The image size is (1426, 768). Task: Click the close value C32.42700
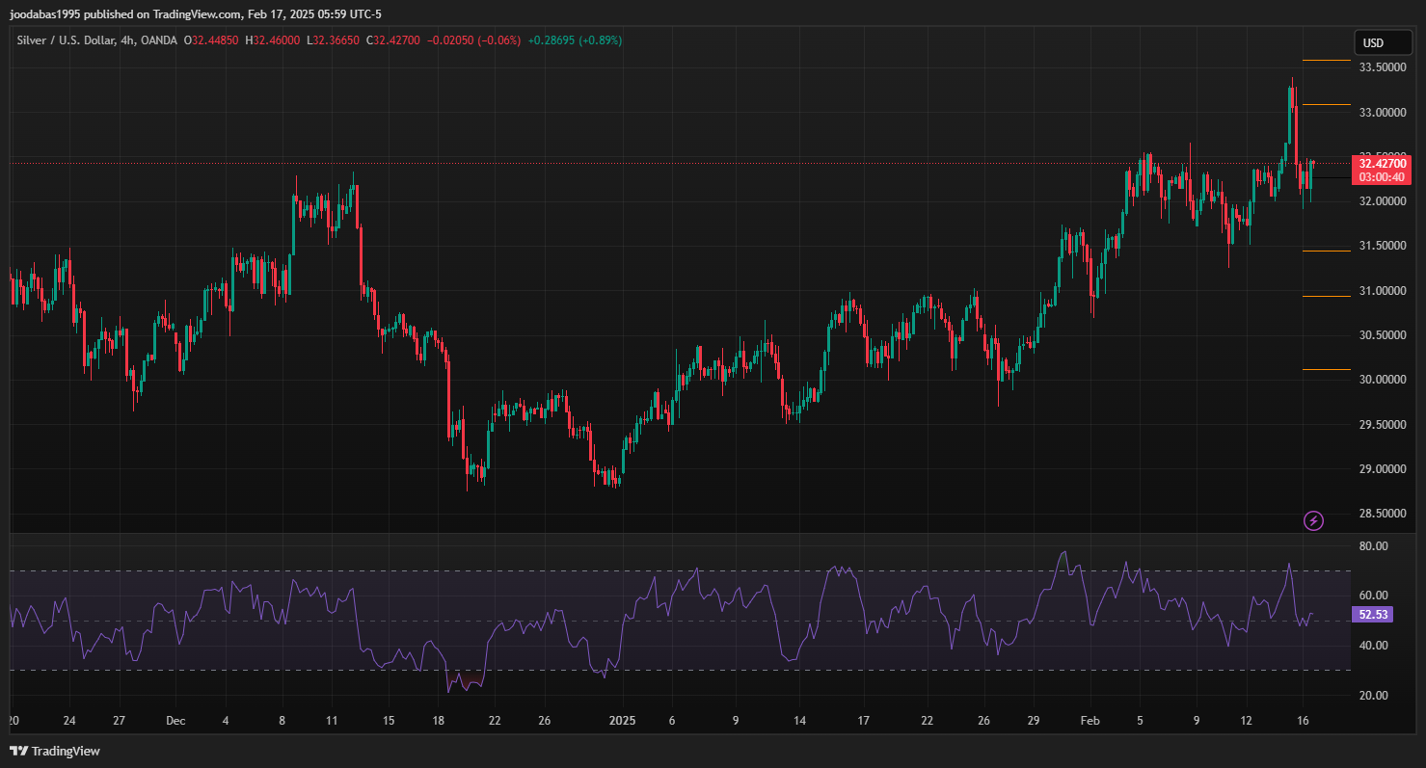[x=393, y=40]
